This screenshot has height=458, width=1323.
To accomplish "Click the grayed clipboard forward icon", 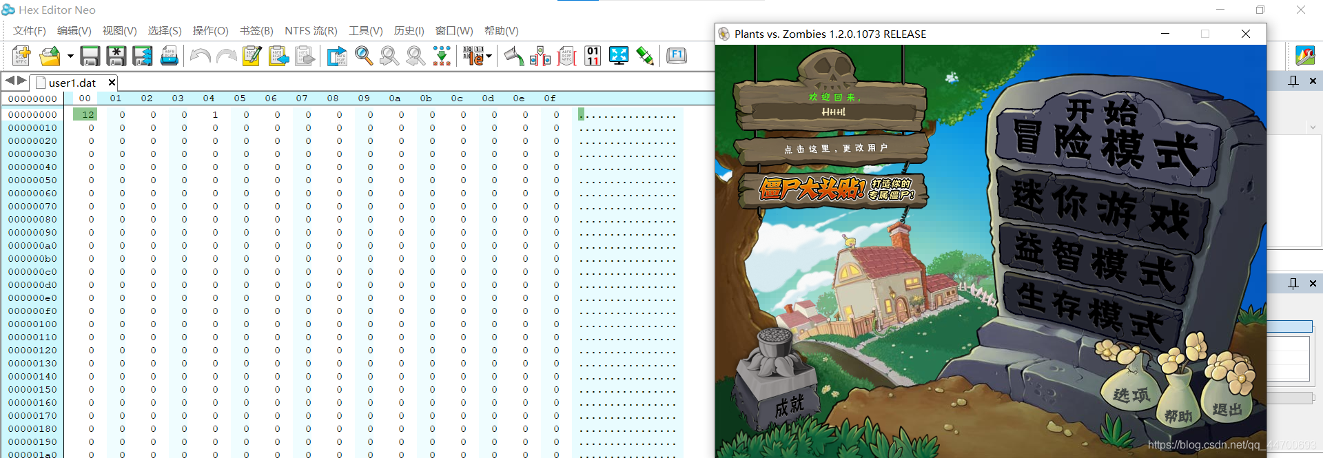I will pos(305,56).
